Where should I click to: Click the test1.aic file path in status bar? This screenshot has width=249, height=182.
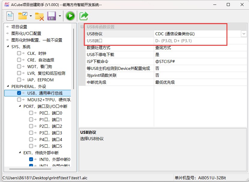tap(45, 178)
